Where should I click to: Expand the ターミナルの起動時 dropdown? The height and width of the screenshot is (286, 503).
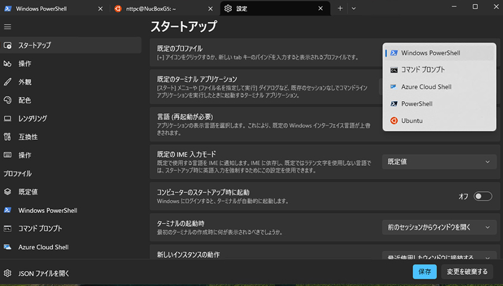[439, 227]
